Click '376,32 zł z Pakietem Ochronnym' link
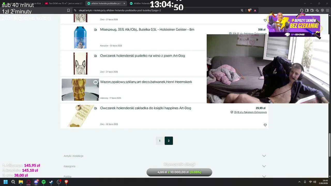The image size is (331, 186). tap(250, 34)
